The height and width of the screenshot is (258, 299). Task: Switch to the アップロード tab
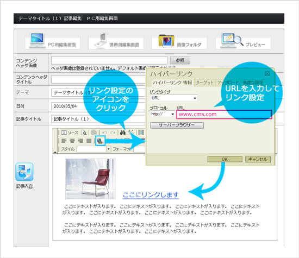(228, 83)
